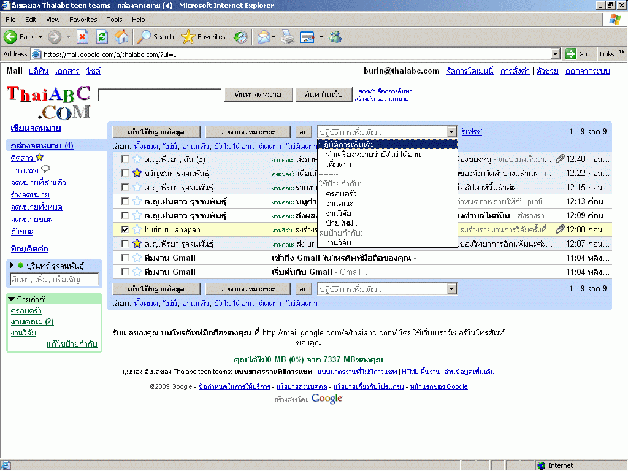Click the ค้นหาจดหมาย search mail button

point(258,94)
